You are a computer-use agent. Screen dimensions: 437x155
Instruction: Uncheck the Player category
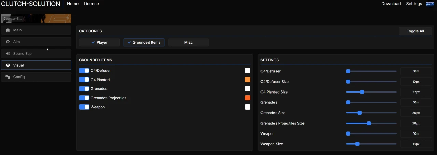pos(99,42)
